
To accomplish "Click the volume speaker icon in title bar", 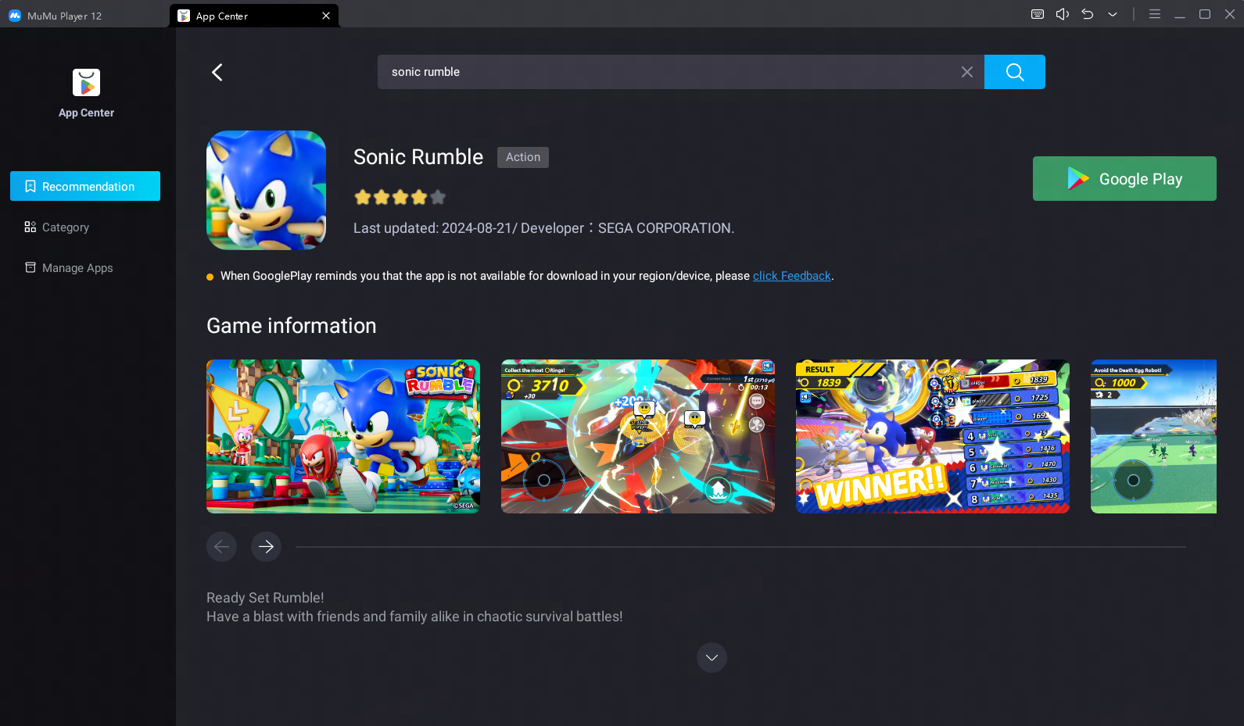I will (1063, 14).
